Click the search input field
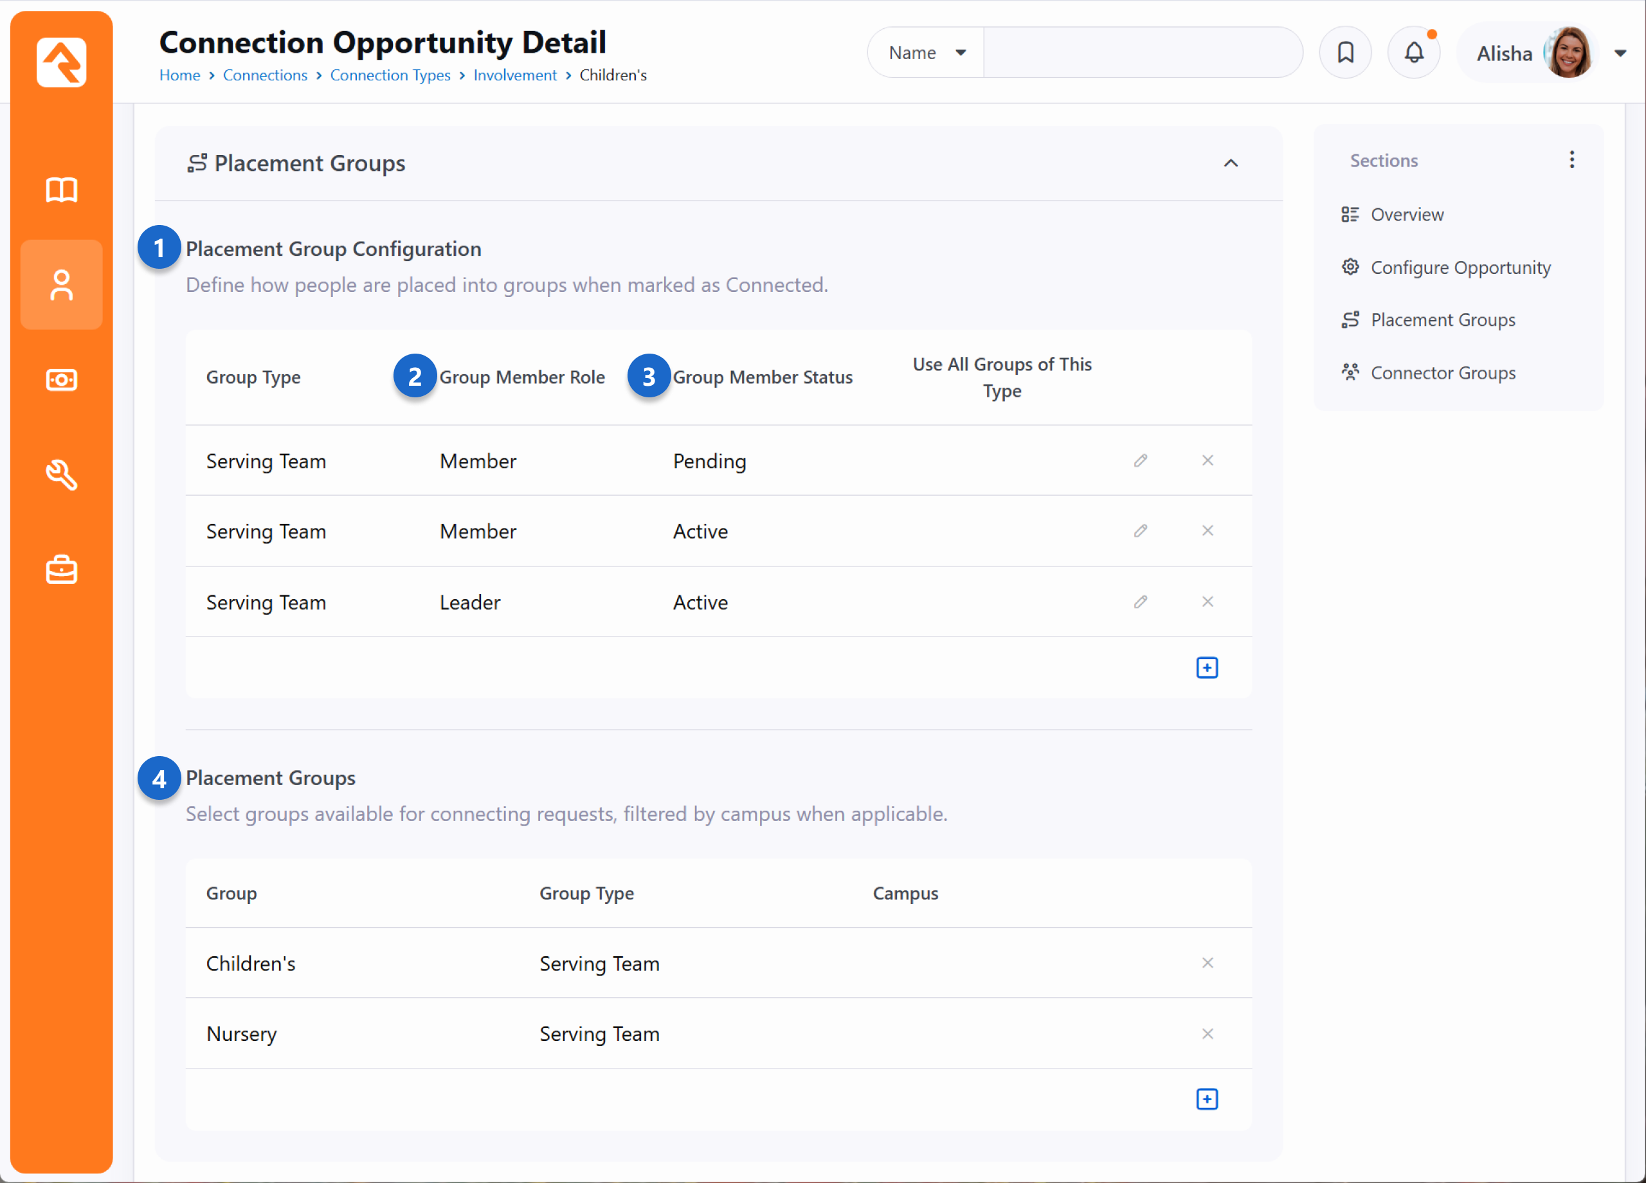This screenshot has width=1646, height=1183. click(1142, 53)
